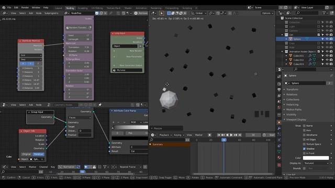Open the Faces dropdown in geometry node
Viewport: 335px width, 188px height.
pyautogui.click(x=80, y=118)
